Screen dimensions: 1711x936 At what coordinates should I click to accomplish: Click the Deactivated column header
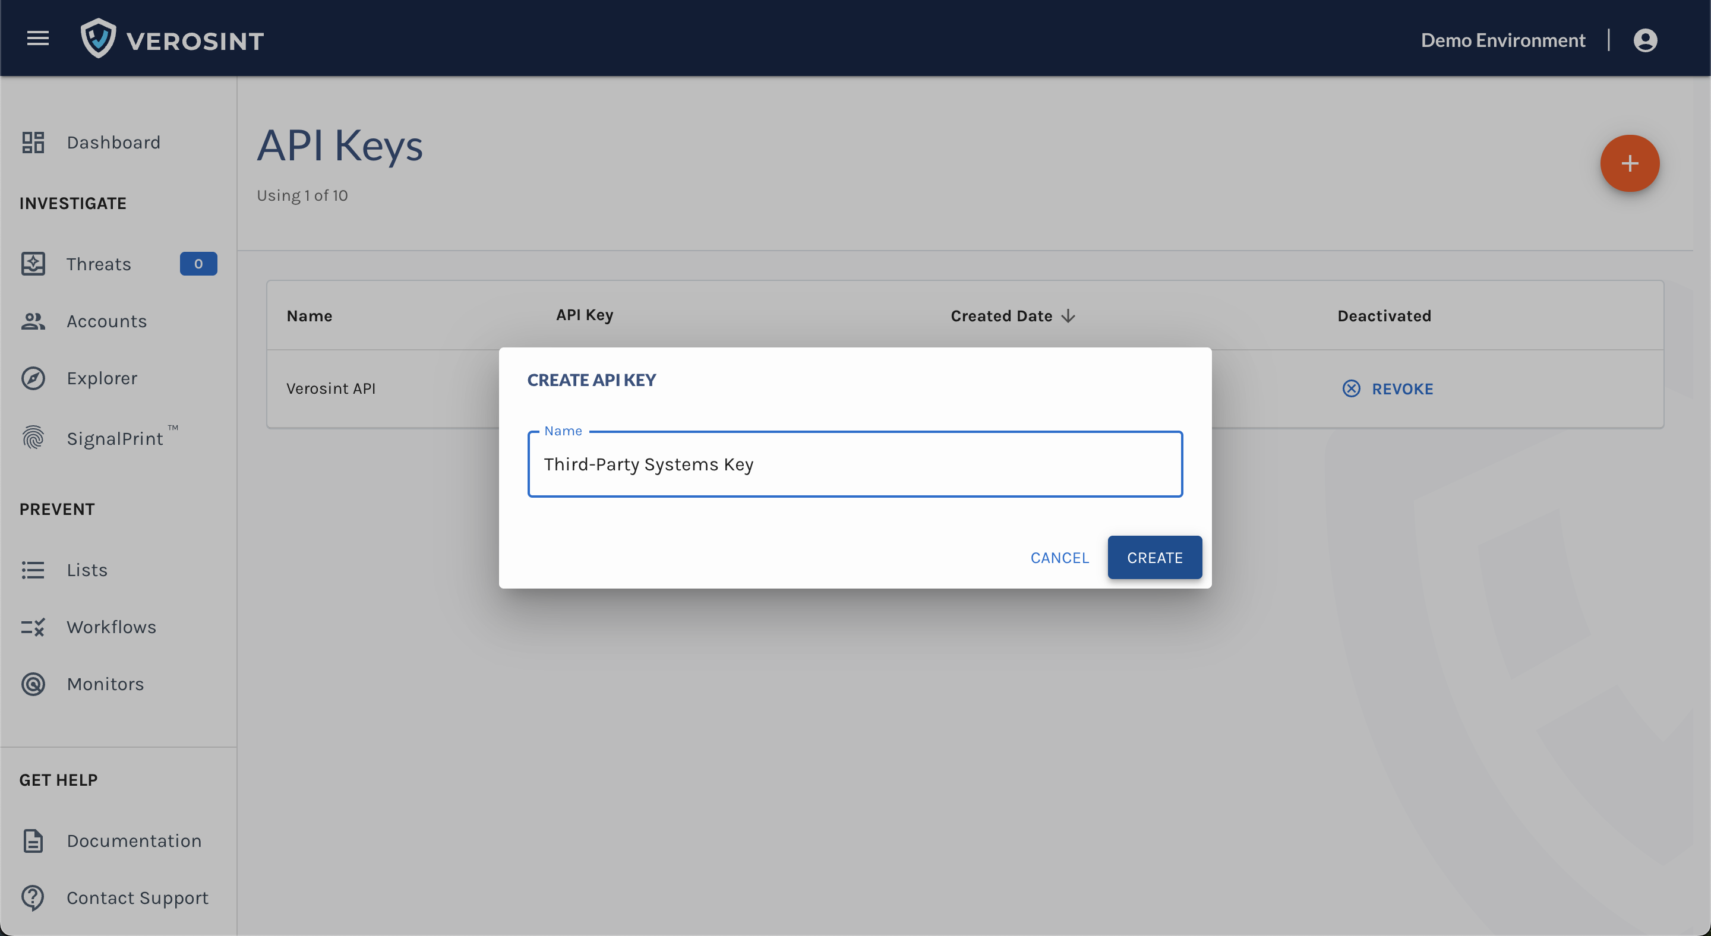(1384, 316)
